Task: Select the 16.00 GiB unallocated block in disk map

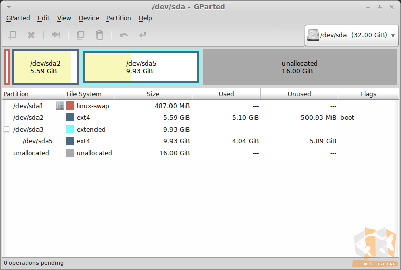Action: (x=300, y=67)
